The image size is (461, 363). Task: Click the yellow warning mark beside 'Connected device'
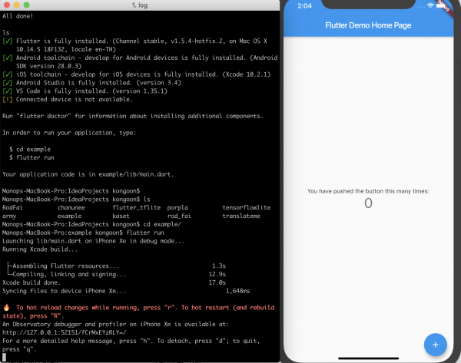click(x=8, y=100)
